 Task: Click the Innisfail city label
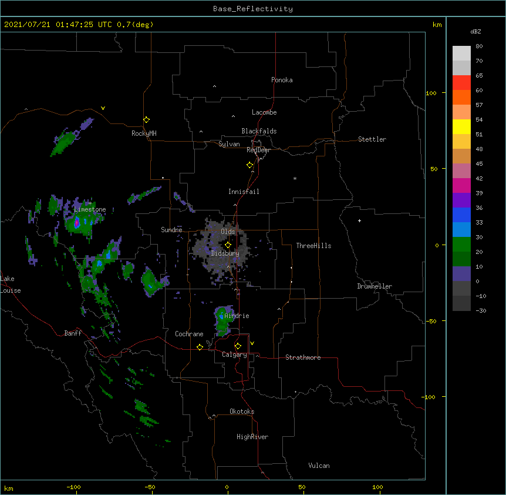(x=244, y=192)
